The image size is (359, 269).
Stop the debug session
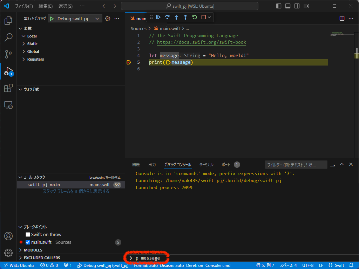[203, 18]
